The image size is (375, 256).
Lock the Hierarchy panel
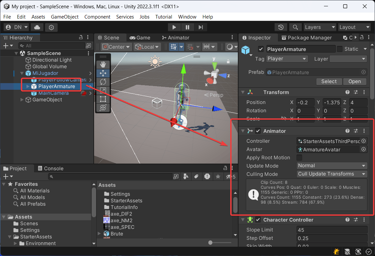[81, 37]
